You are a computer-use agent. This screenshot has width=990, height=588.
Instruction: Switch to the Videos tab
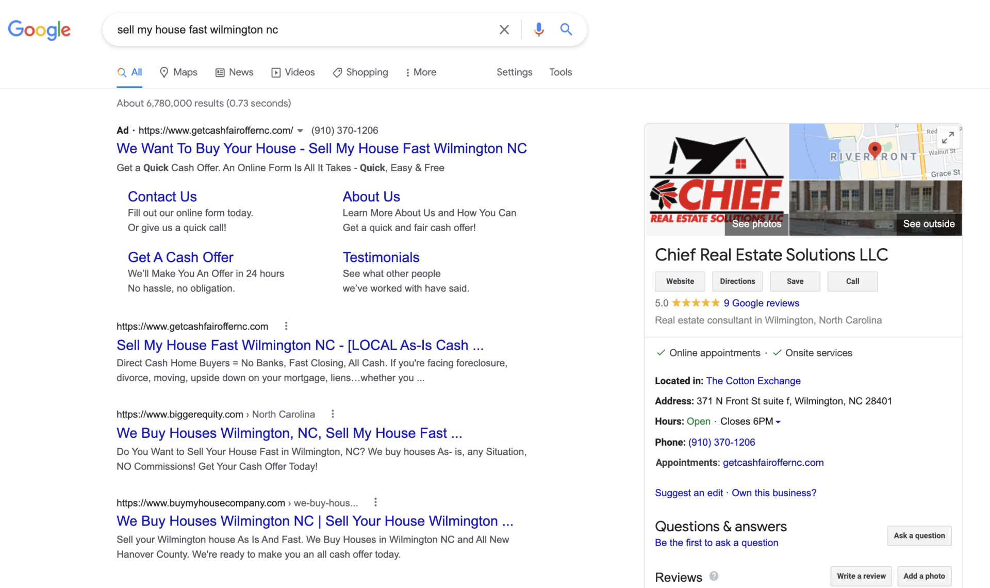293,72
